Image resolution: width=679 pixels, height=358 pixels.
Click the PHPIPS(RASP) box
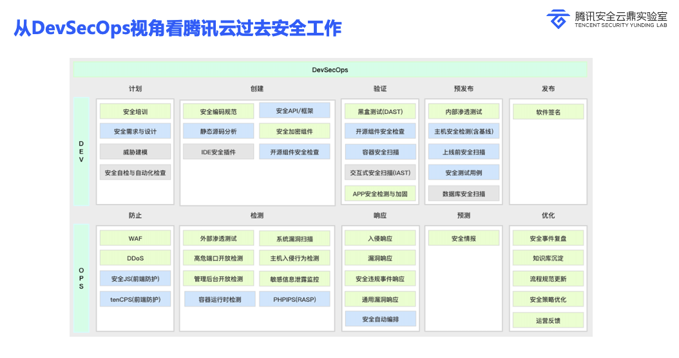294,299
